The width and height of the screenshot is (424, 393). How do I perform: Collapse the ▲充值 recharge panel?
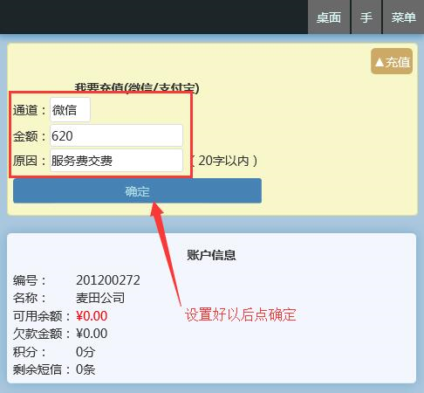click(392, 61)
